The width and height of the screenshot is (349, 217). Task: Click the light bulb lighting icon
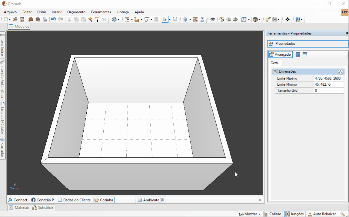click(x=268, y=20)
